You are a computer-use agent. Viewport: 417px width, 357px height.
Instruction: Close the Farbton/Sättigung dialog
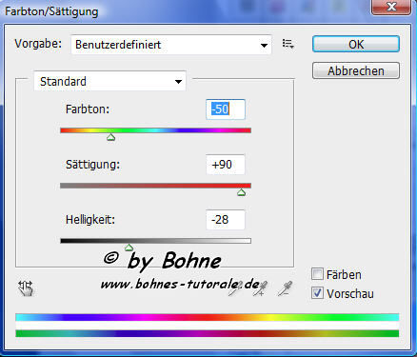tap(392, 7)
